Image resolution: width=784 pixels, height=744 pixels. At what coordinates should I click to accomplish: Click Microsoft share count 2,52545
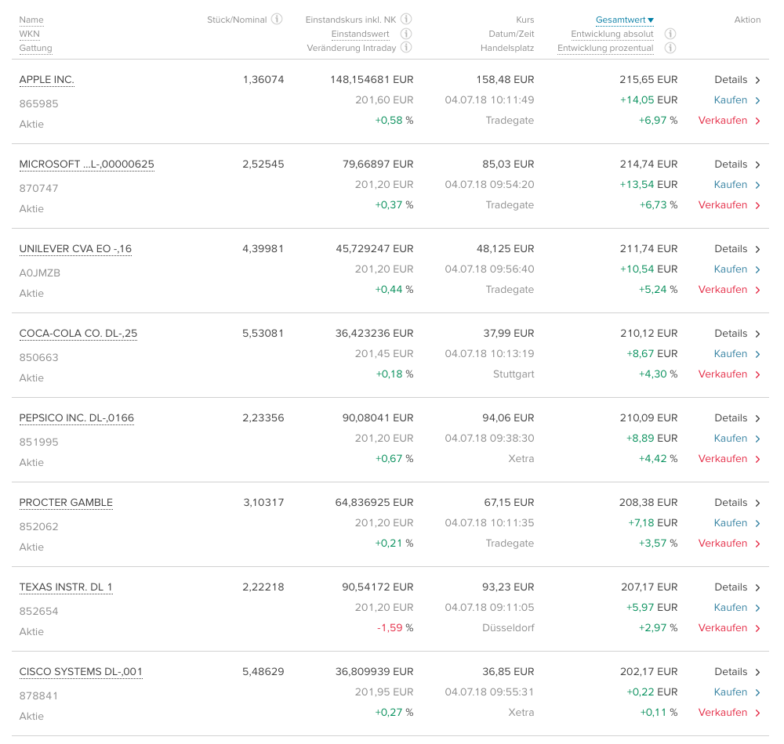point(263,164)
